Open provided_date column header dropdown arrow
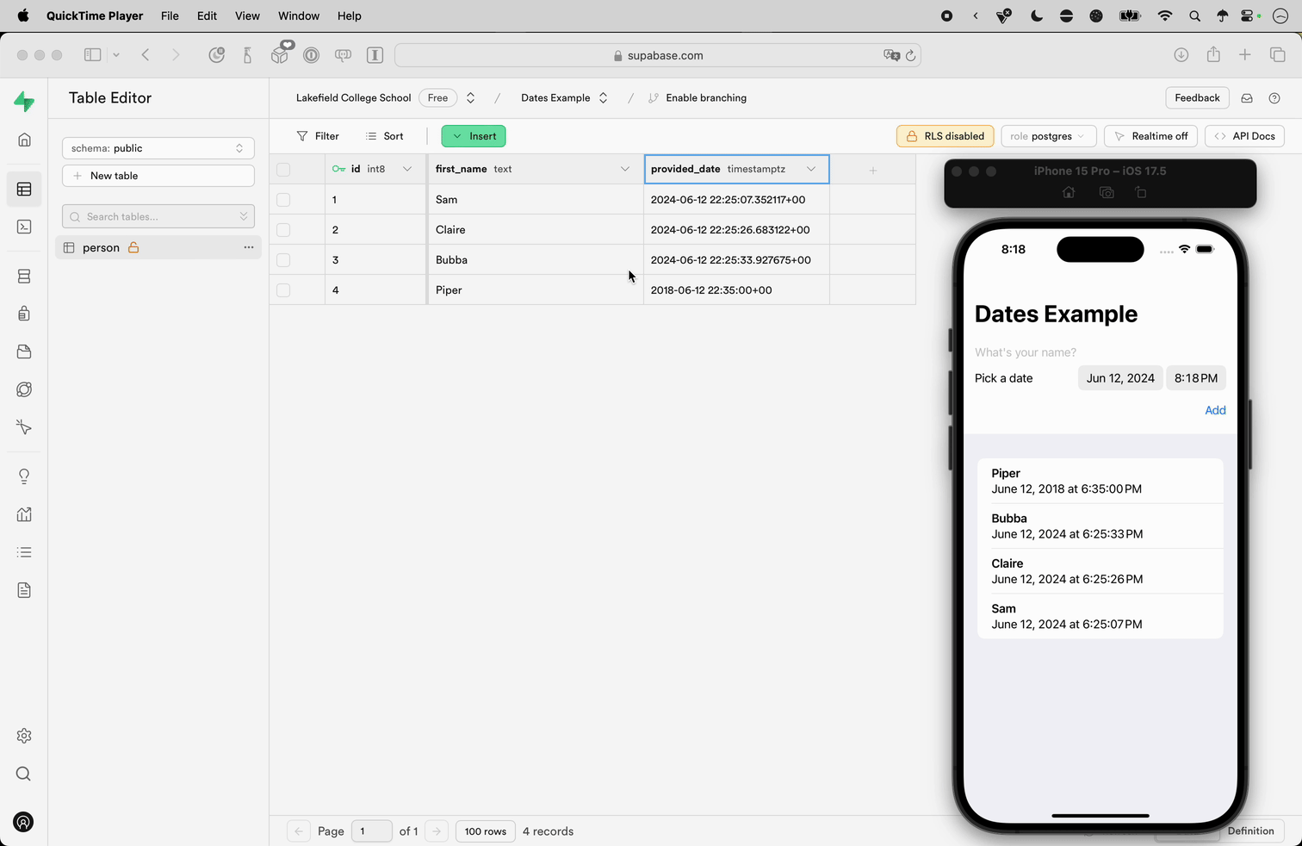The width and height of the screenshot is (1302, 846). tap(810, 169)
